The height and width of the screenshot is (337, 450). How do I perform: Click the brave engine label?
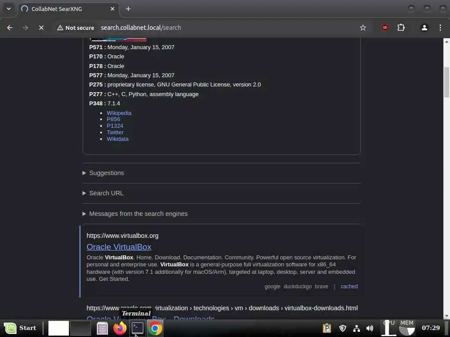(321, 287)
